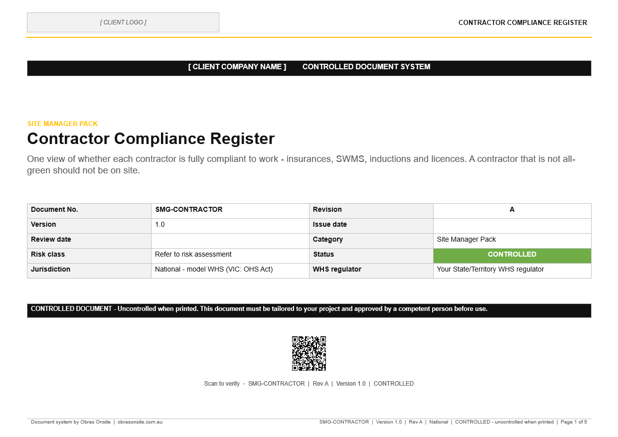Click the 'Version' label cell
This screenshot has height=437, width=618.
pos(89,226)
